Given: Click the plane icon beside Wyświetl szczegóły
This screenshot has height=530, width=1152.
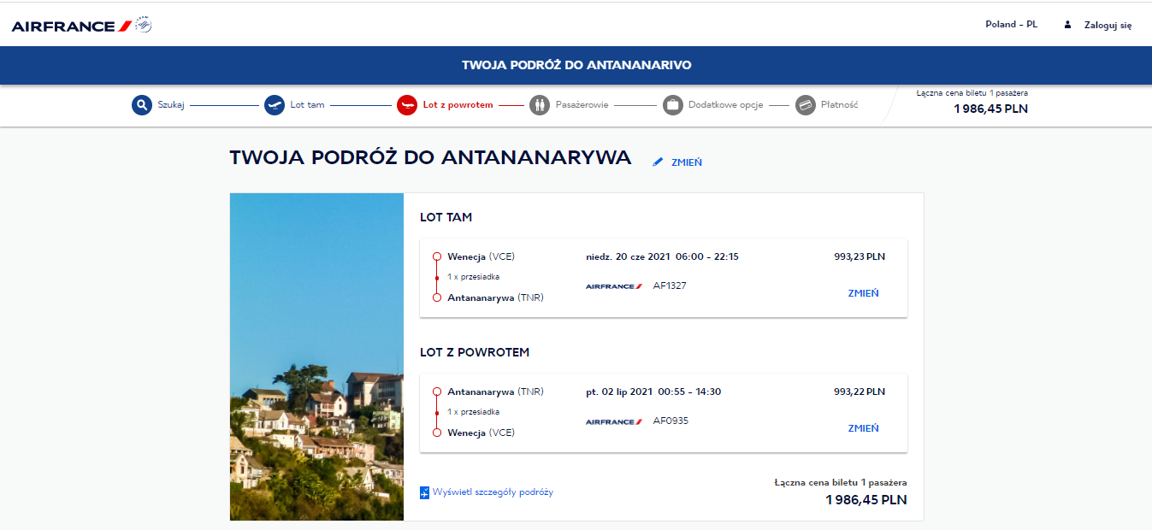Looking at the screenshot, I should [424, 492].
